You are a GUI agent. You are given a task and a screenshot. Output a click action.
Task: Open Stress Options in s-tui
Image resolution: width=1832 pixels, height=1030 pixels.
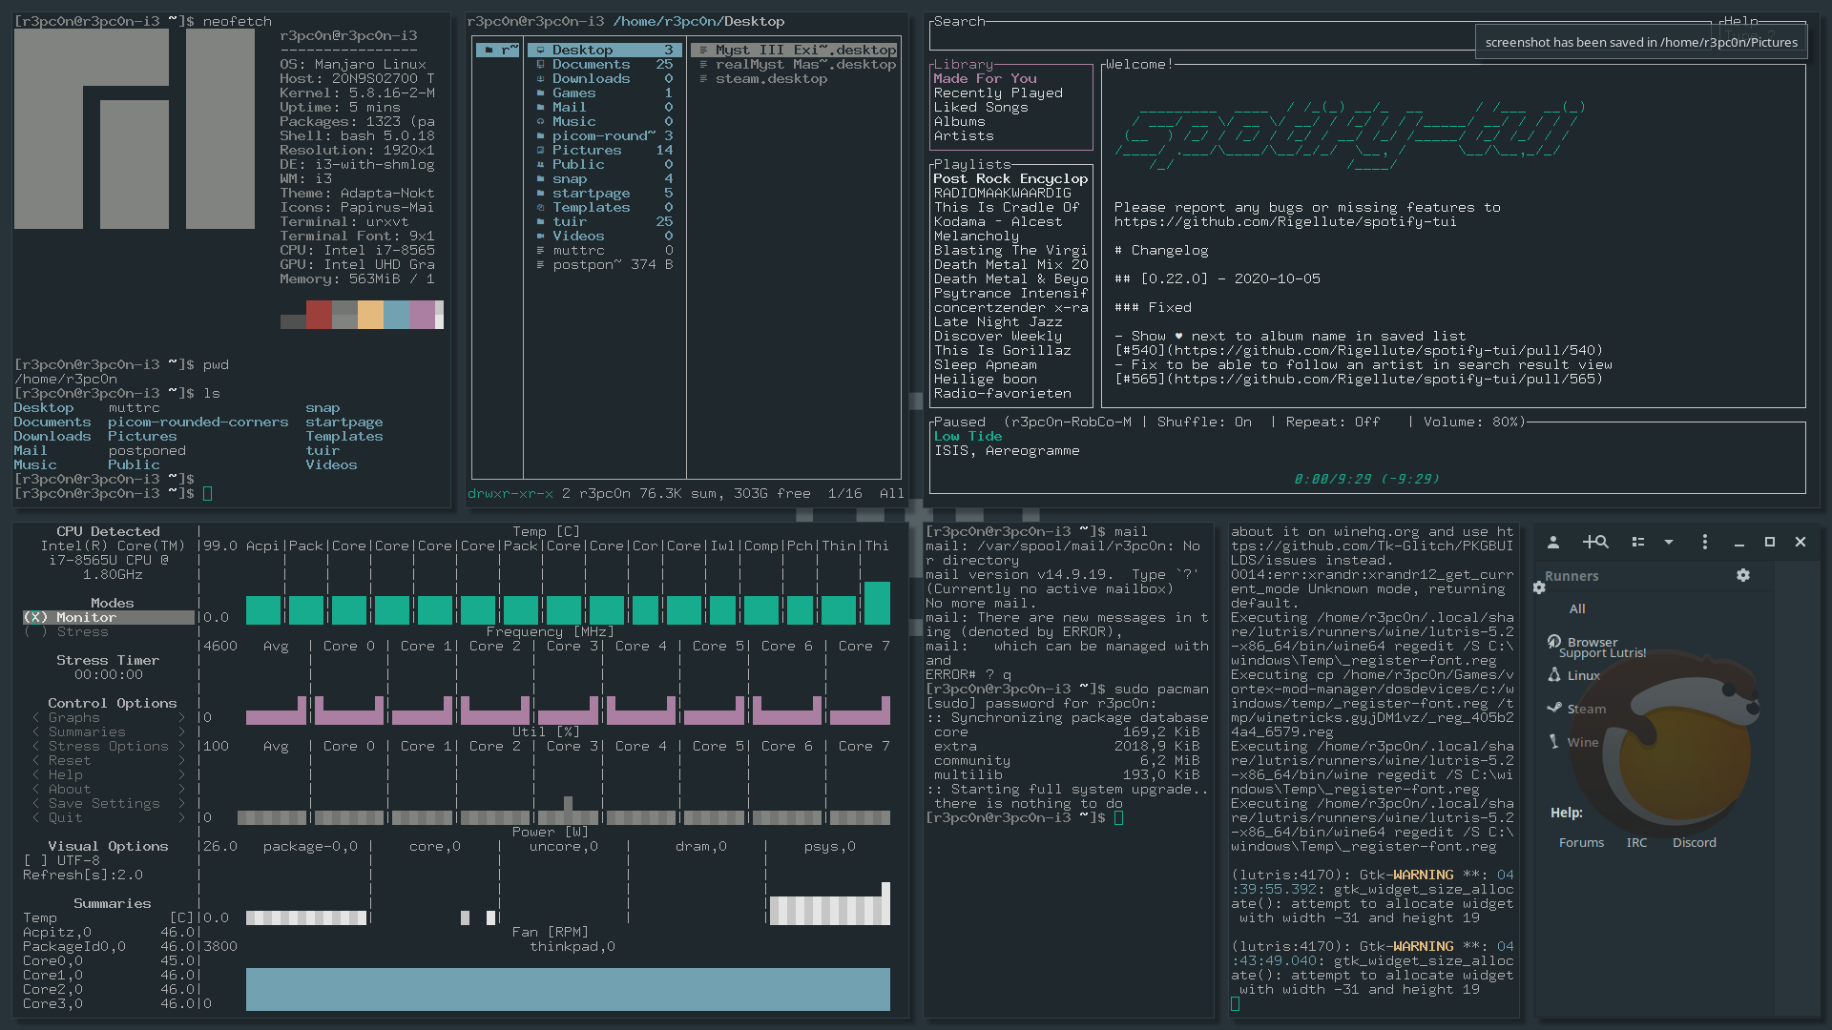108,746
